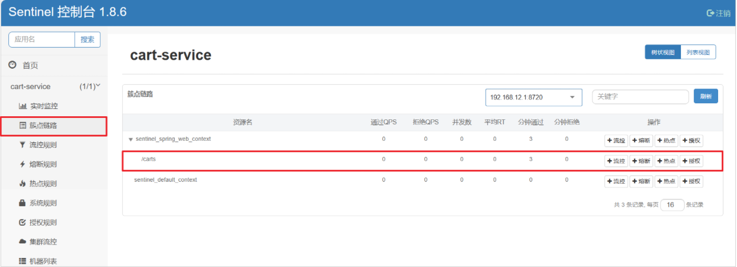Add 流控 rule for sentinel_default_context
Screen dimensions: 737x267
616,182
